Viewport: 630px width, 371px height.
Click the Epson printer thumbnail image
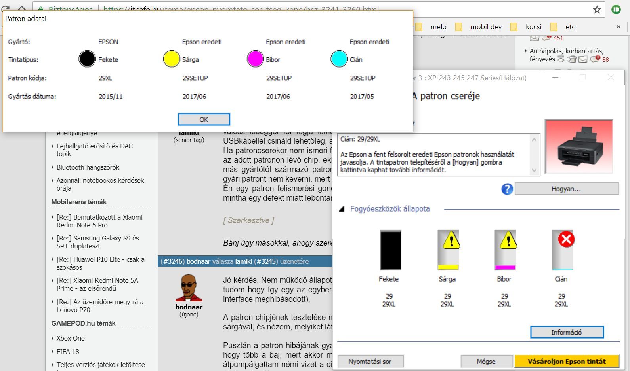[x=579, y=147]
